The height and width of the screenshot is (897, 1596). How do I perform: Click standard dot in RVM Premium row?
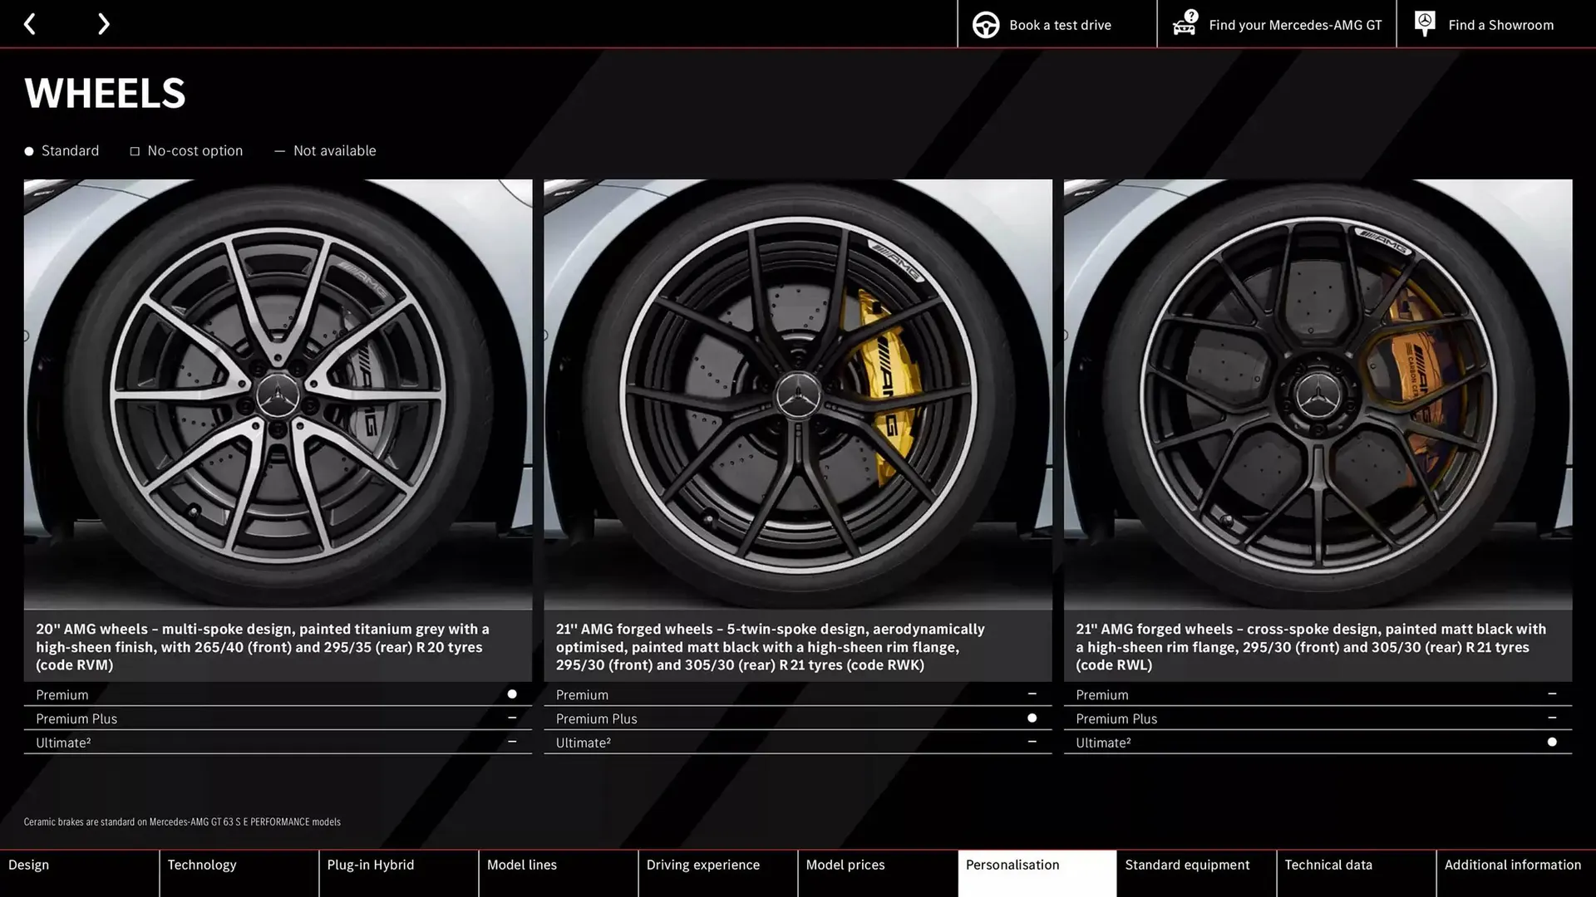point(512,694)
